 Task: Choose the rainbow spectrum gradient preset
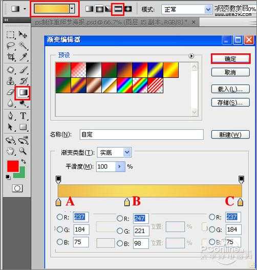(x=124, y=85)
